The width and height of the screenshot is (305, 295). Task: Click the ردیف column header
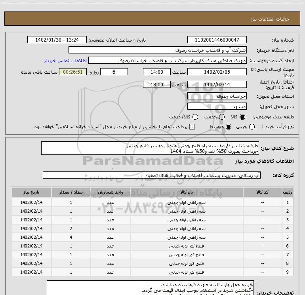tap(288, 192)
